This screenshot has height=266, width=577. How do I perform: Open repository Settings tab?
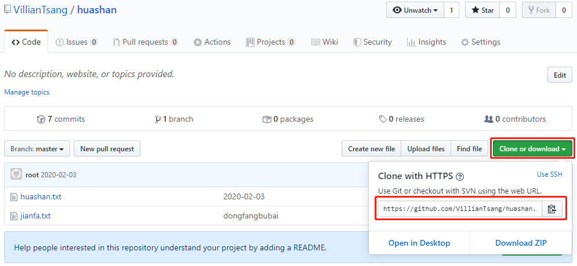[481, 42]
